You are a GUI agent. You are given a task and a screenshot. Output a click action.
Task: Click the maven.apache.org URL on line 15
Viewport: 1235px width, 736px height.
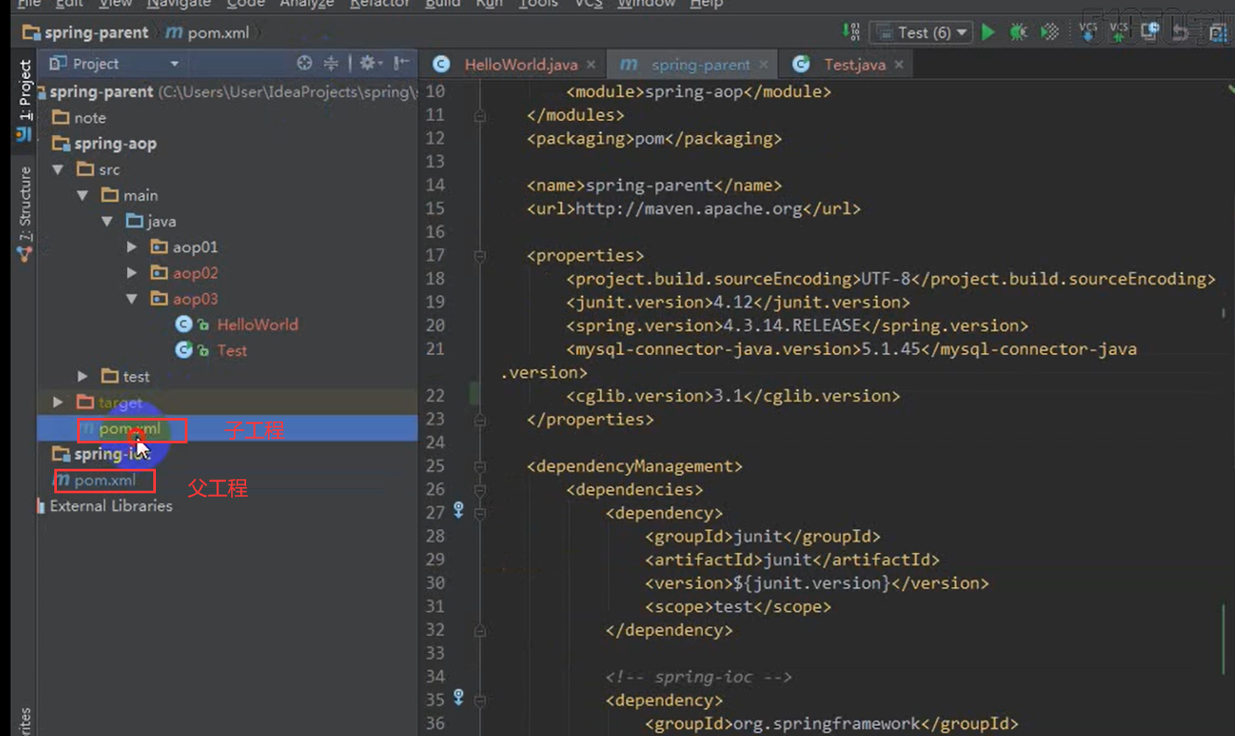click(x=688, y=209)
